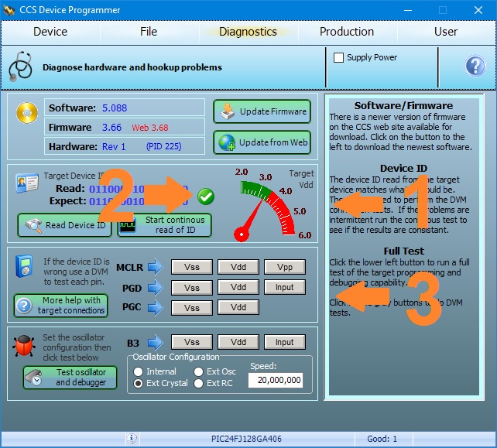Set B3 pin to Vss
The image size is (497, 448).
192,342
